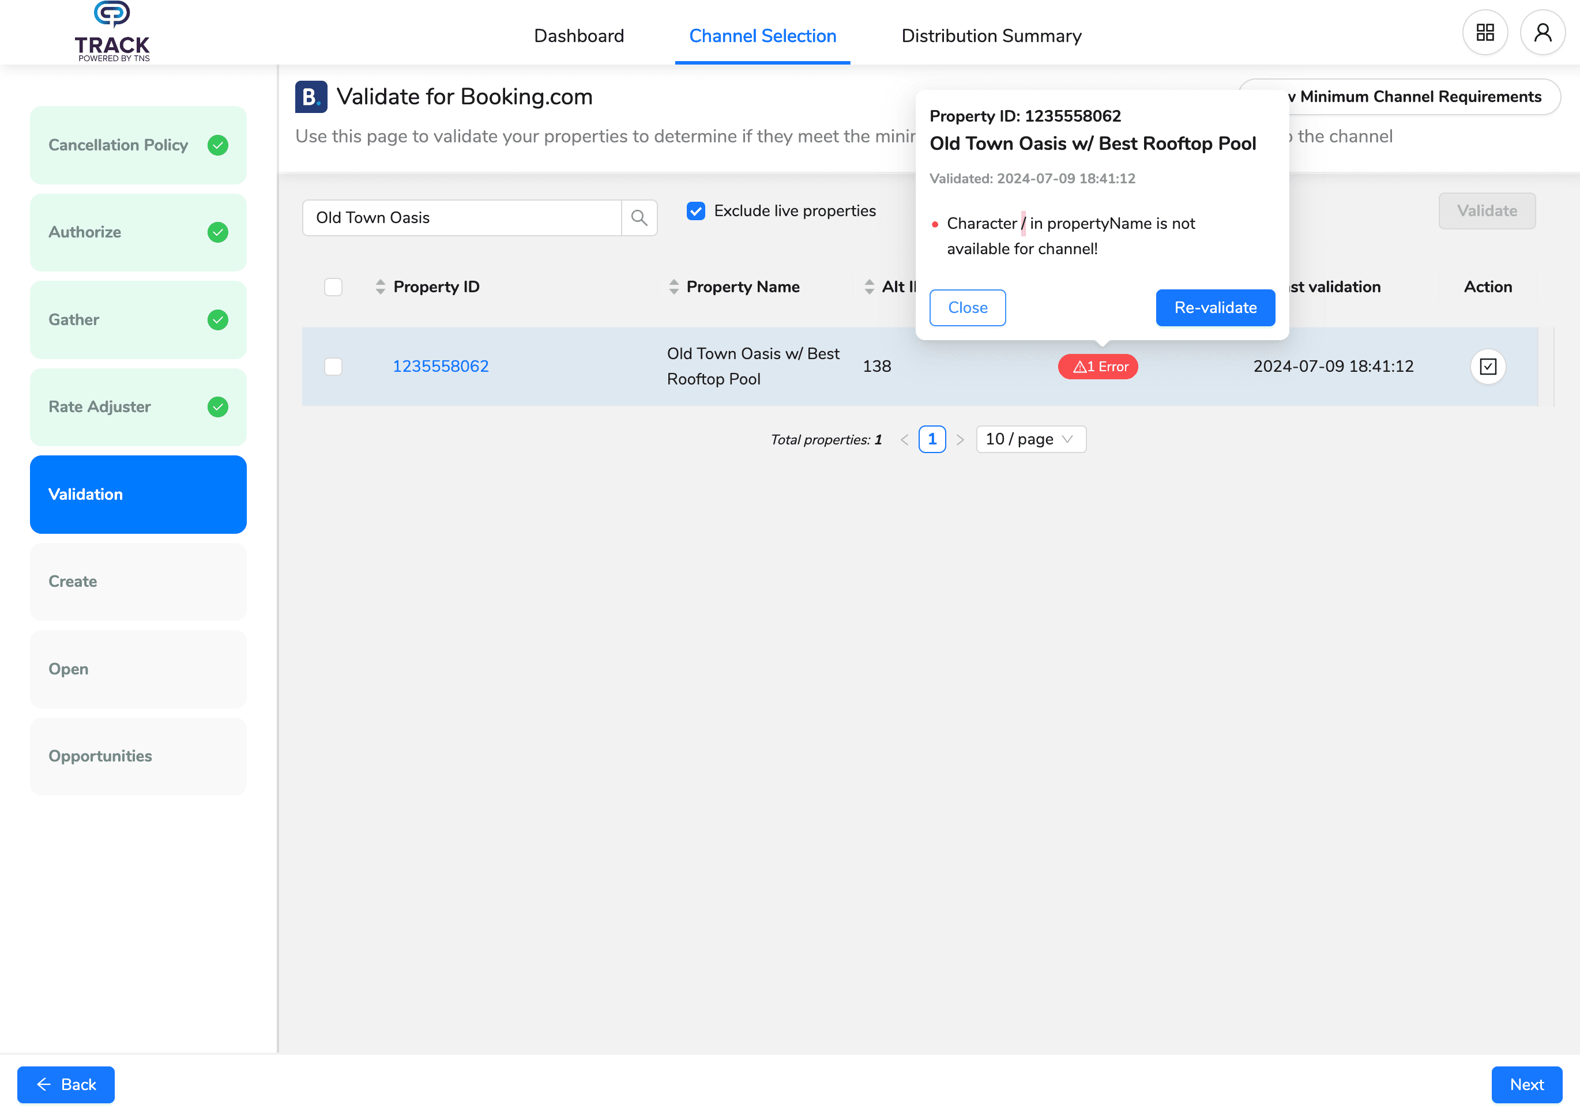1580x1116 pixels.
Task: Click the Validate button
Action: click(1487, 211)
